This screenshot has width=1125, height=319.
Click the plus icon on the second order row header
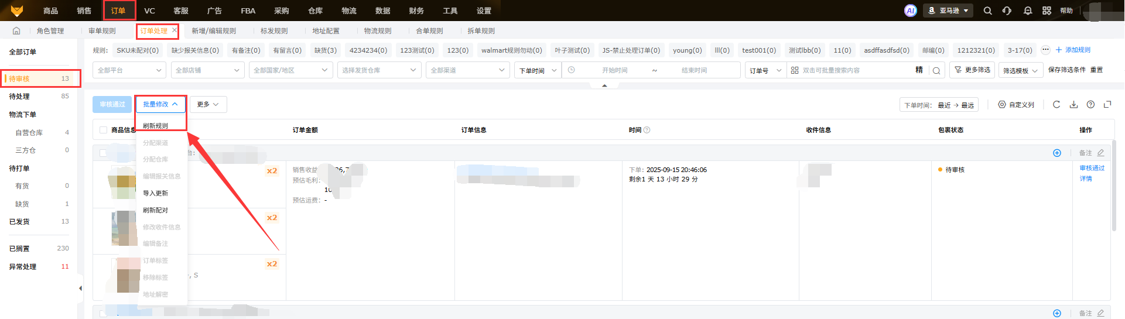tap(1057, 313)
